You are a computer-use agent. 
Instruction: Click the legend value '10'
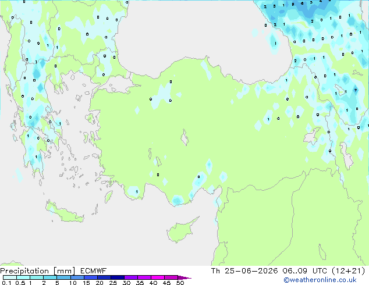[x=73, y=283]
